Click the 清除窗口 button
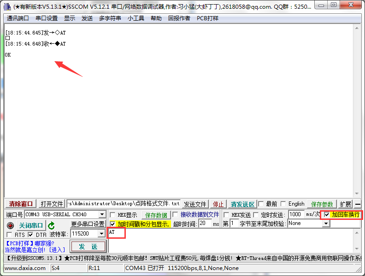This screenshot has height=276, width=365. click(x=21, y=204)
